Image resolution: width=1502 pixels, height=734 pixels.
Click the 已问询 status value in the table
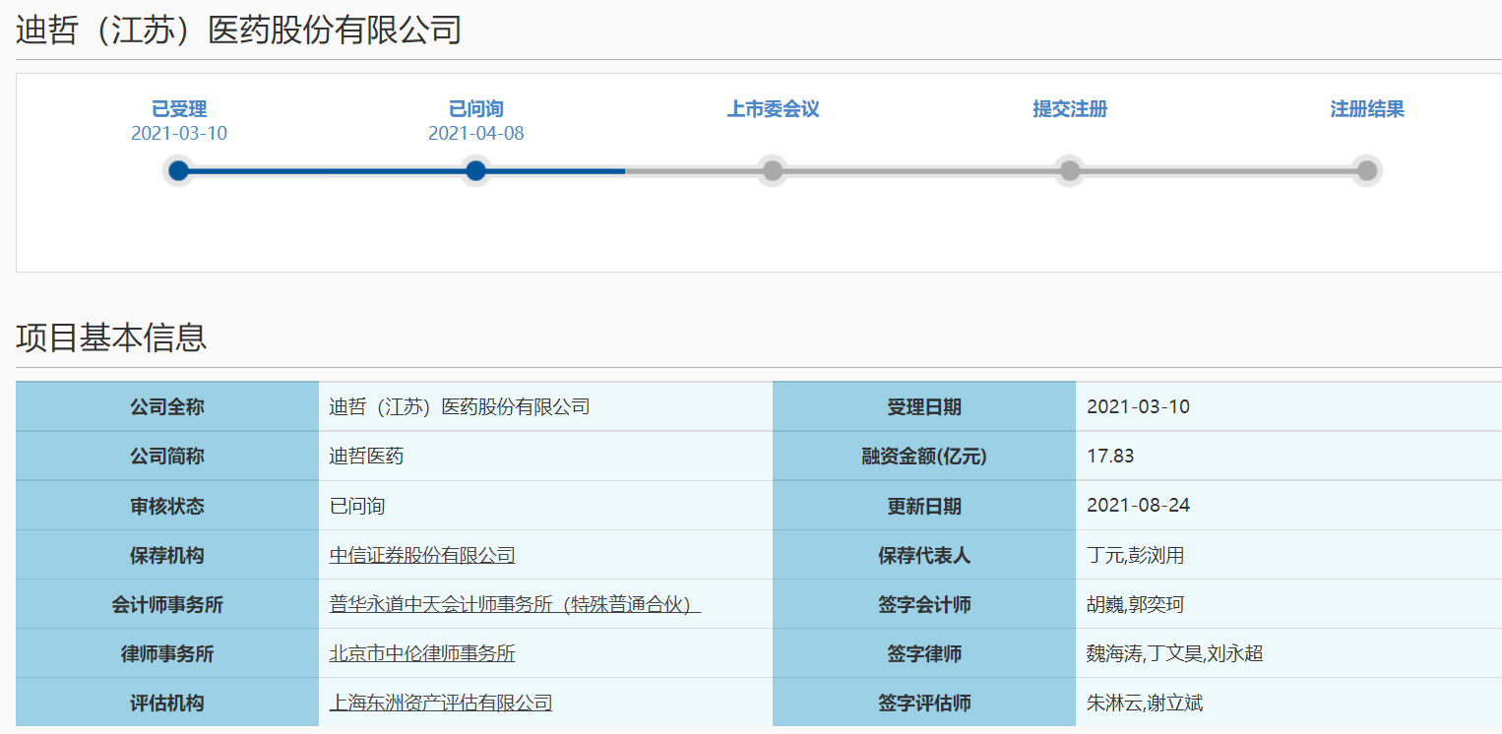click(x=357, y=506)
